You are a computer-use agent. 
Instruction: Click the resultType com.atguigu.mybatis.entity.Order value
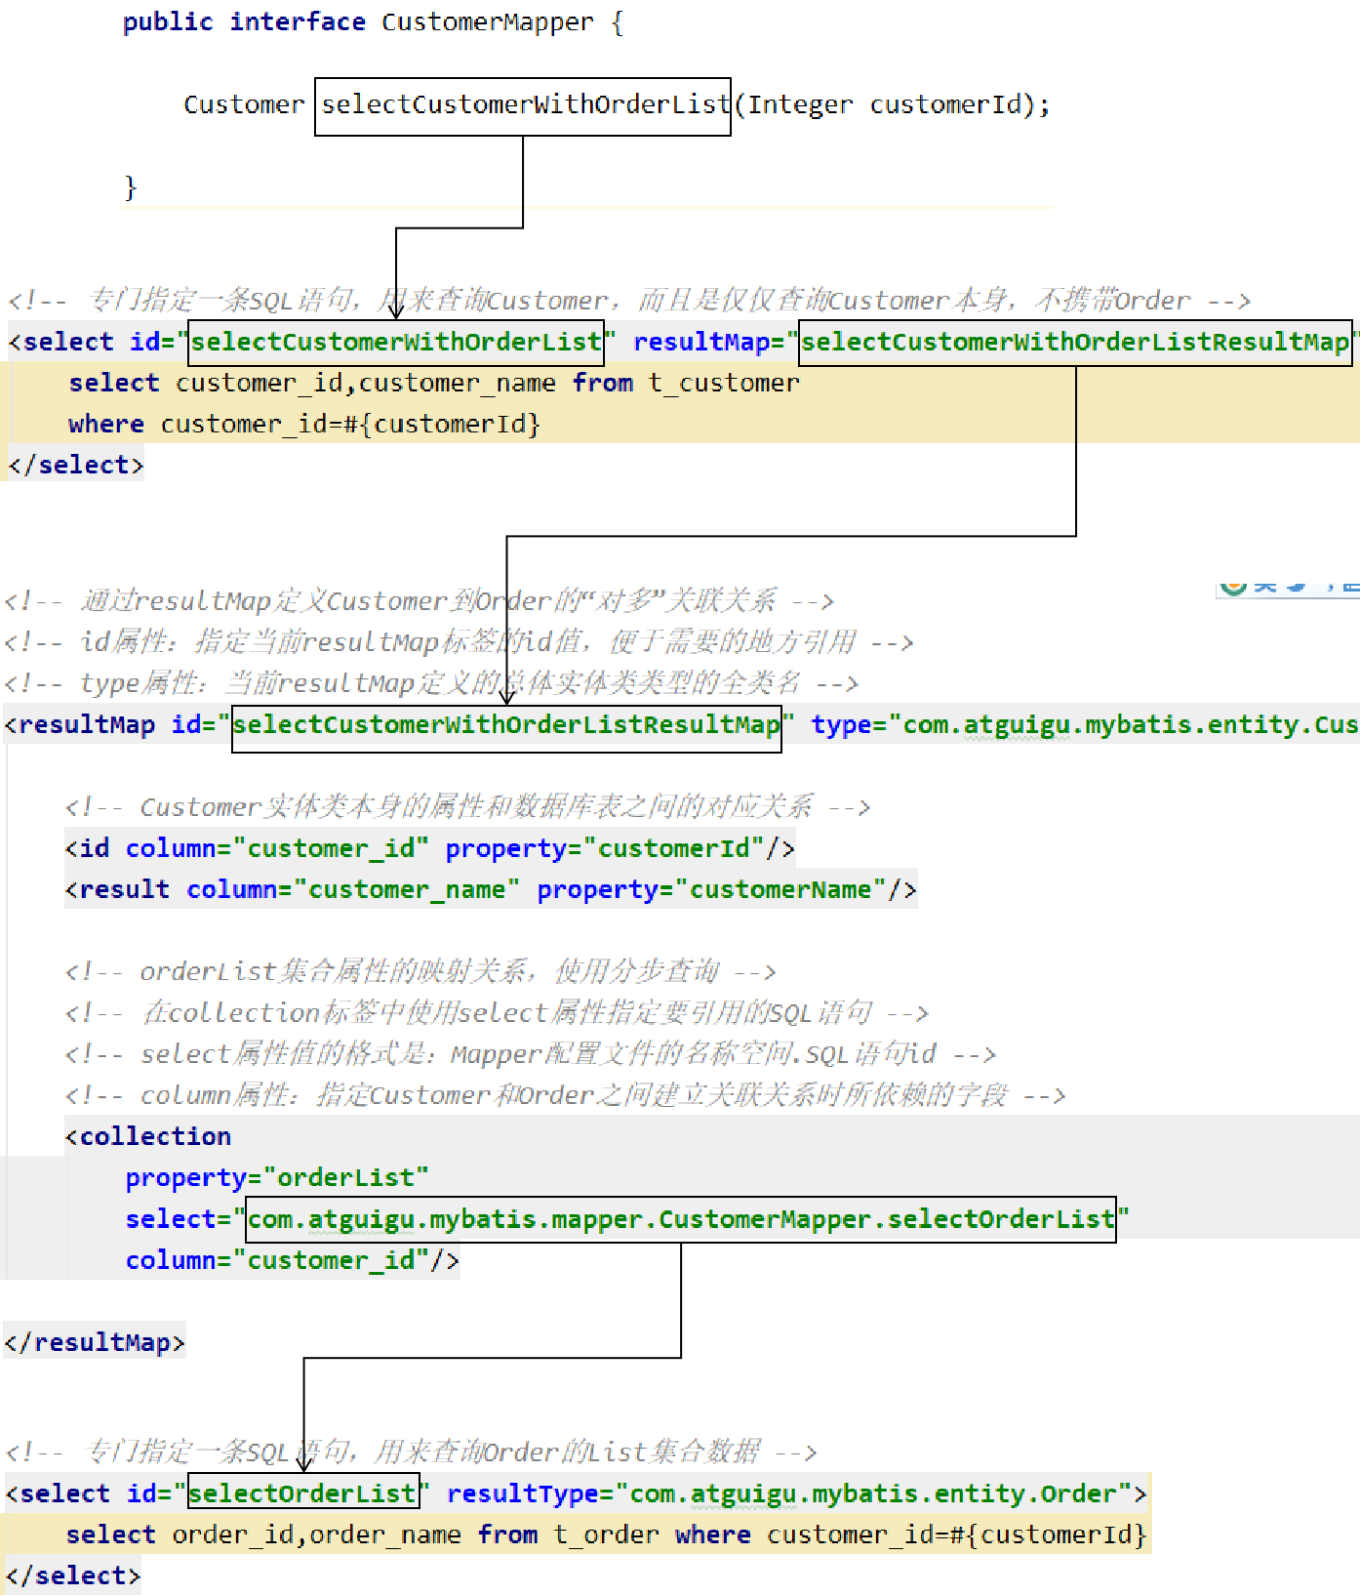coord(873,1494)
